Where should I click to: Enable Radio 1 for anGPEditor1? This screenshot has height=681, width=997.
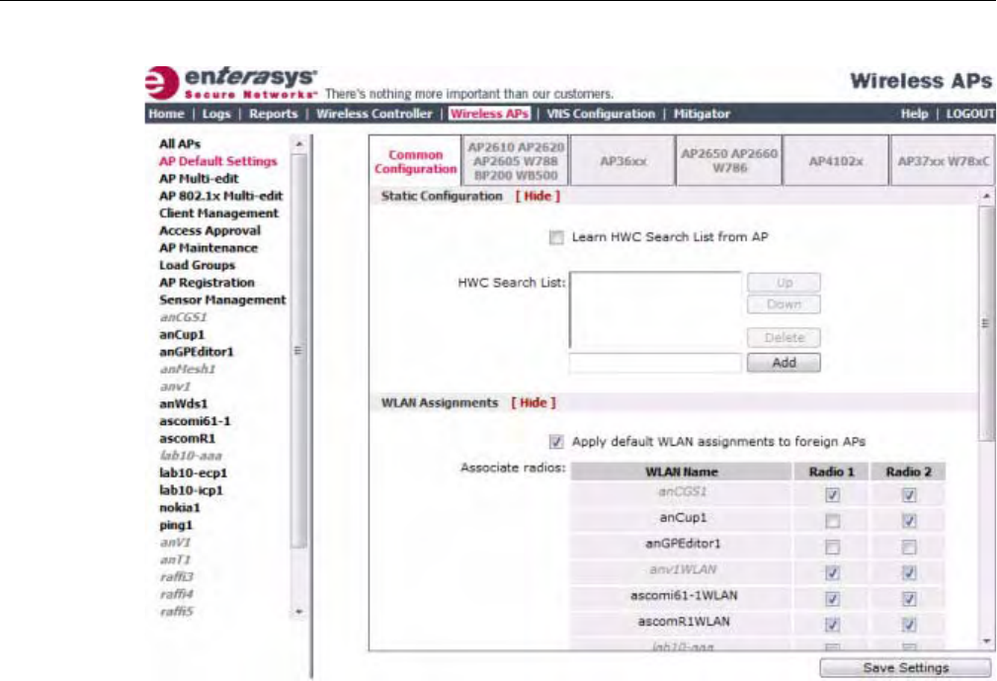(x=832, y=547)
